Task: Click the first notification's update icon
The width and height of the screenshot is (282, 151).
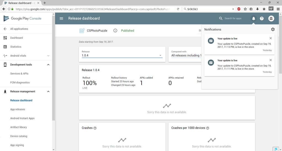Action: pyautogui.click(x=211, y=41)
